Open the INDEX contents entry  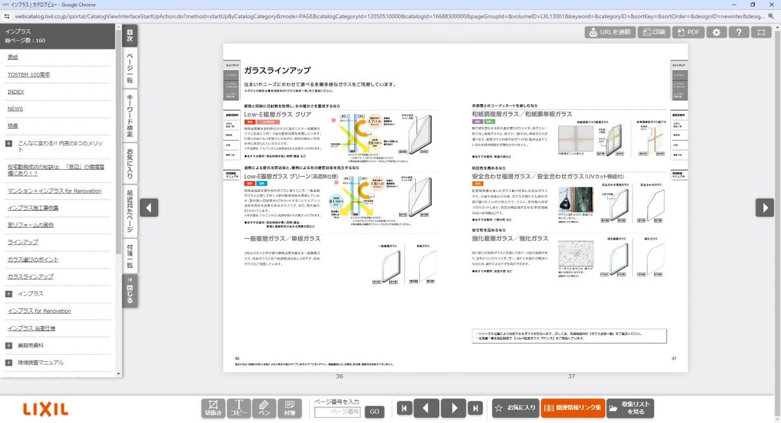point(16,92)
